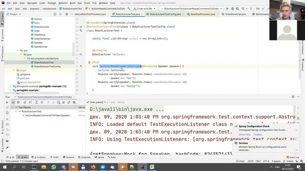The width and height of the screenshot is (305, 171).
Task: Toggle Show Passed tests checkmark button
Action: [13, 103]
